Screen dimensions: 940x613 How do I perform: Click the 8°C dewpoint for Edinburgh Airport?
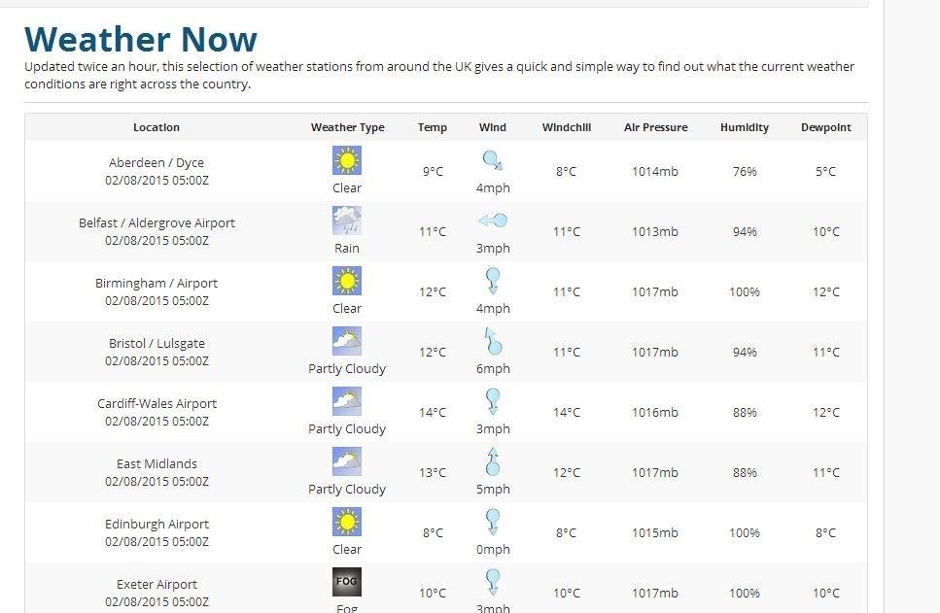825,532
